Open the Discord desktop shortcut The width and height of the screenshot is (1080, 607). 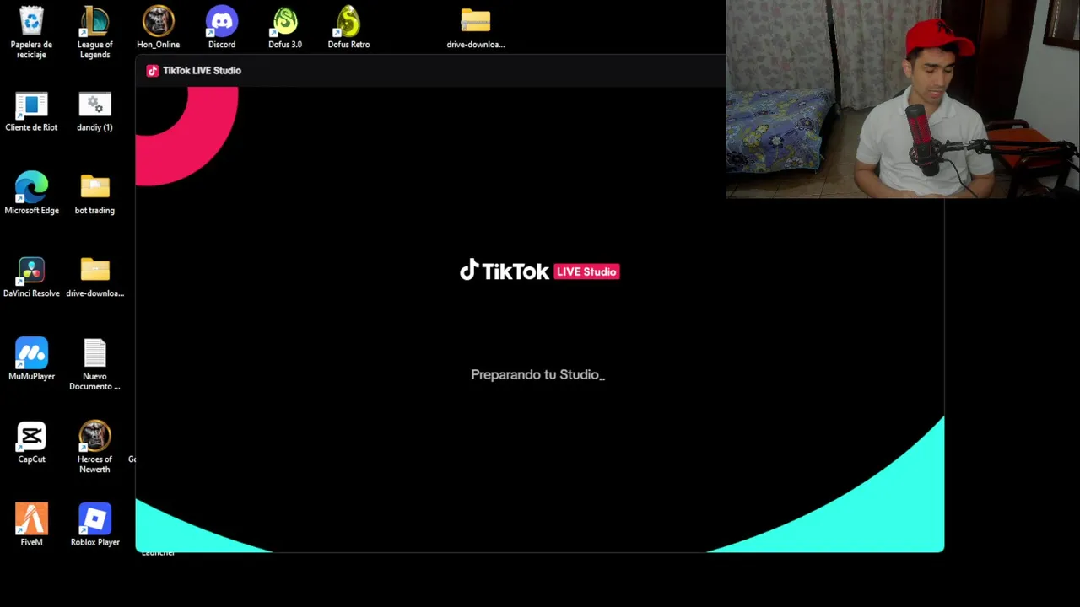(222, 27)
